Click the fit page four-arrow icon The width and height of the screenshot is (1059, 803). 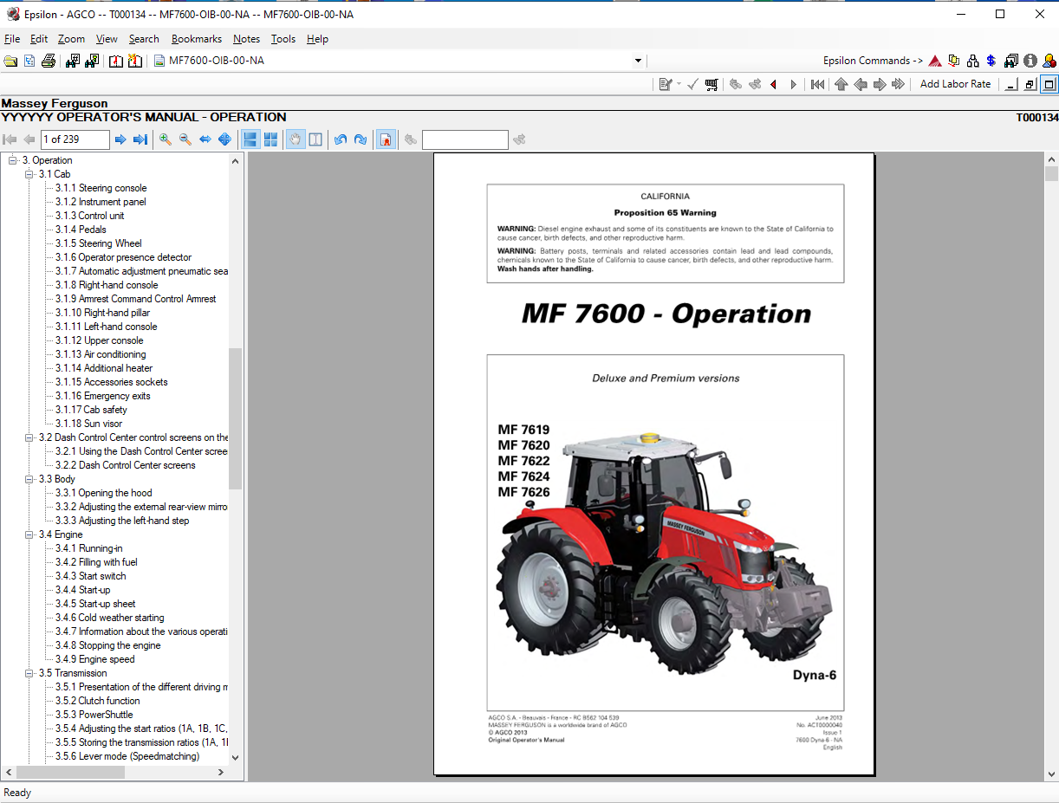[224, 139]
